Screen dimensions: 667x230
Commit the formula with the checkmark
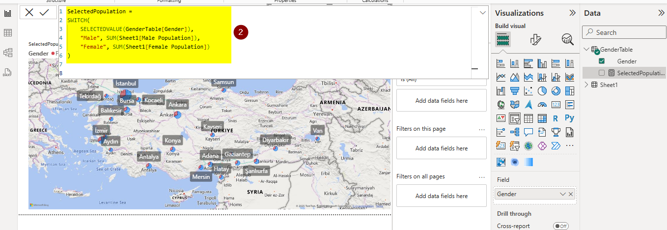pos(44,12)
